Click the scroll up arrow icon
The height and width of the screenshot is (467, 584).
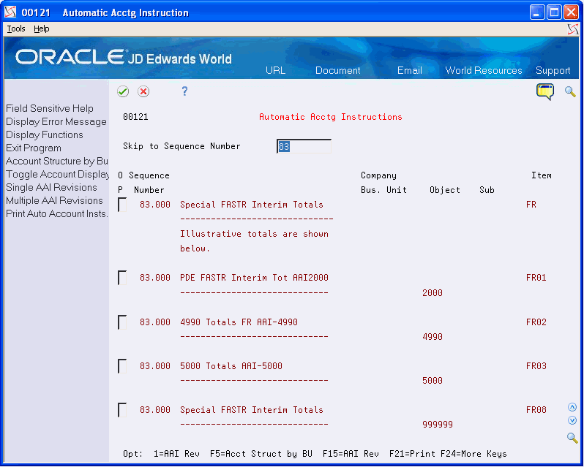tap(572, 407)
